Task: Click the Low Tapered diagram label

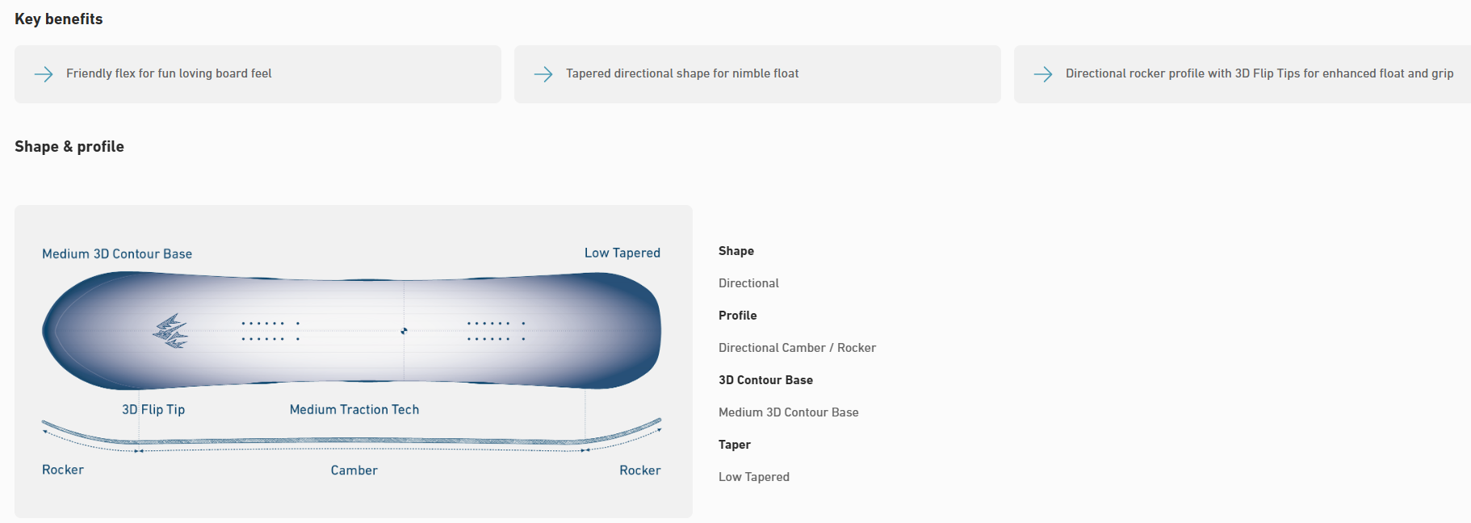Action: click(622, 253)
